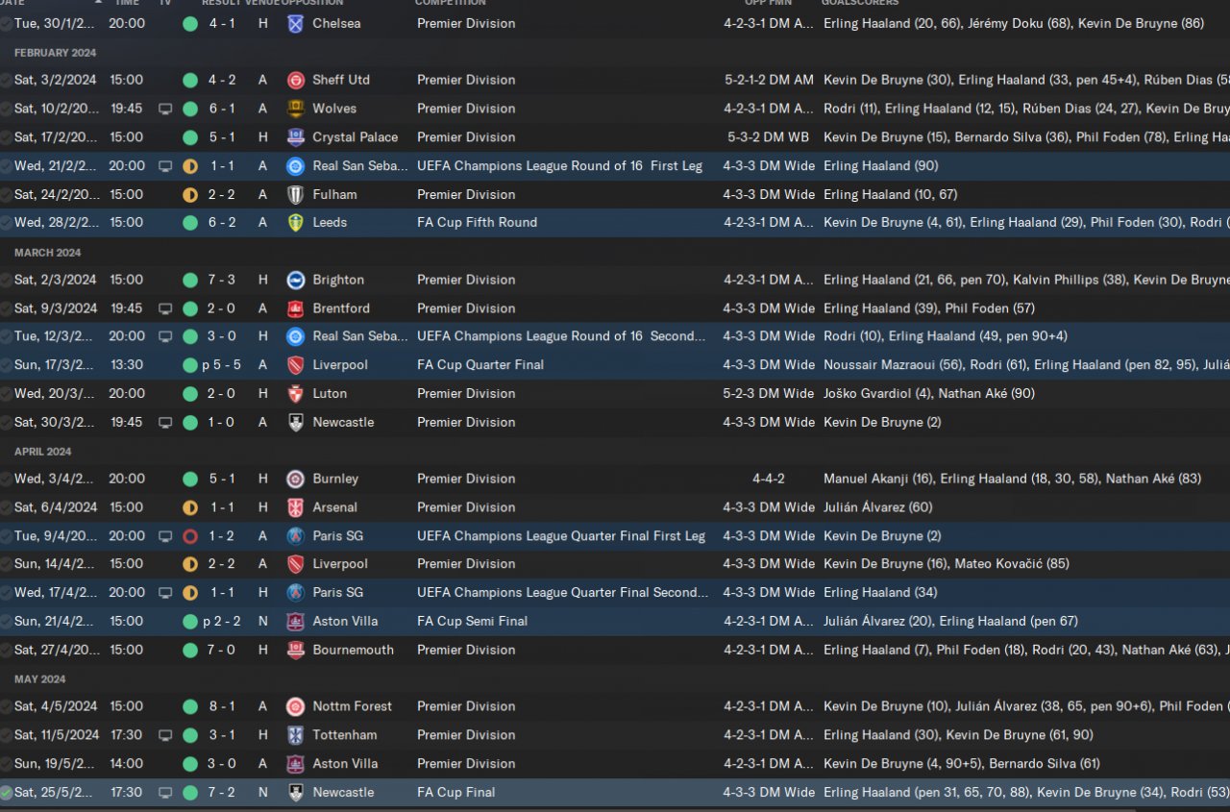The image size is (1230, 812).
Task: Select the Brentford club badge
Action: [x=295, y=308]
